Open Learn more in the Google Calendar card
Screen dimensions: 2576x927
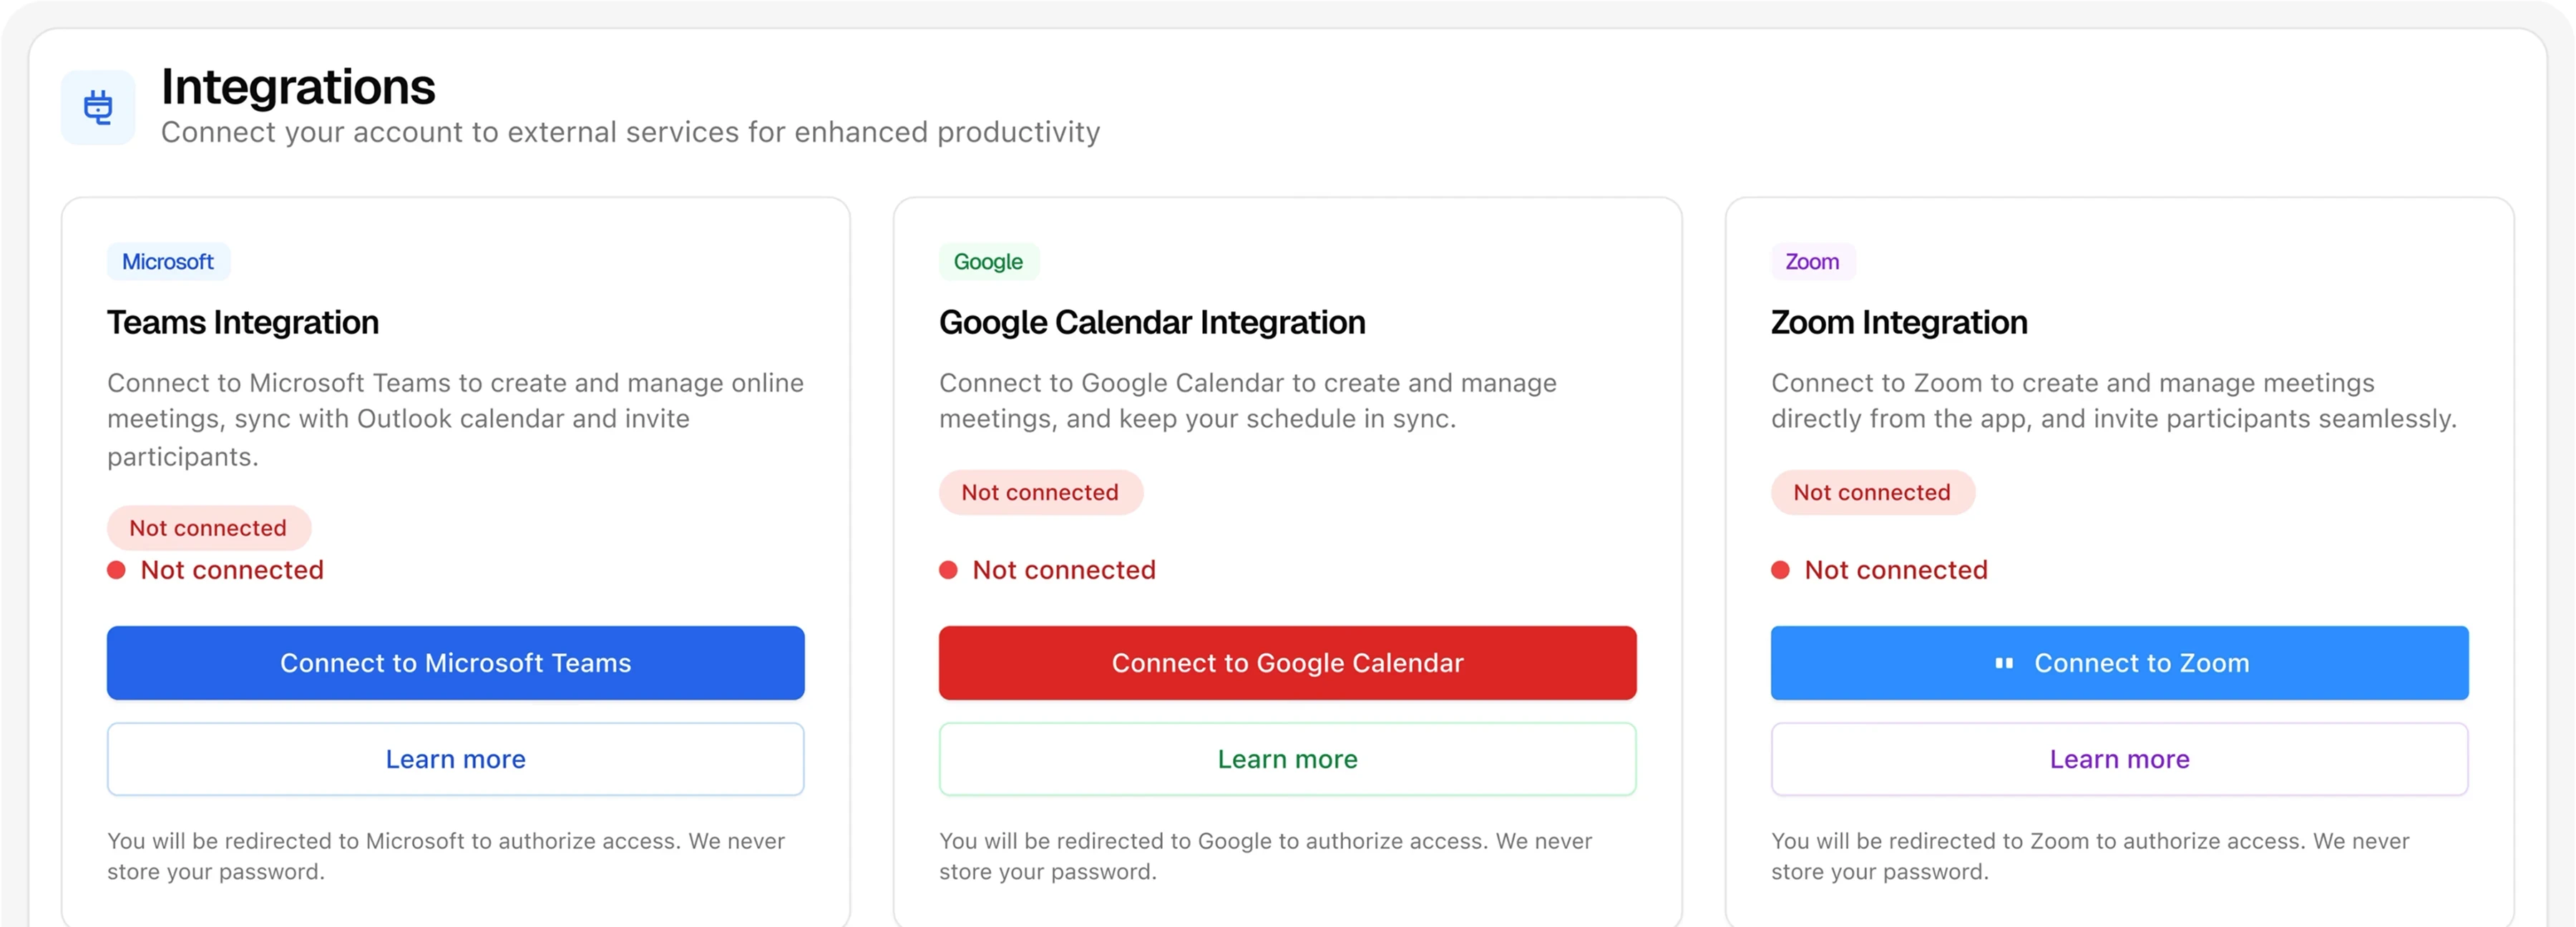tap(1287, 759)
